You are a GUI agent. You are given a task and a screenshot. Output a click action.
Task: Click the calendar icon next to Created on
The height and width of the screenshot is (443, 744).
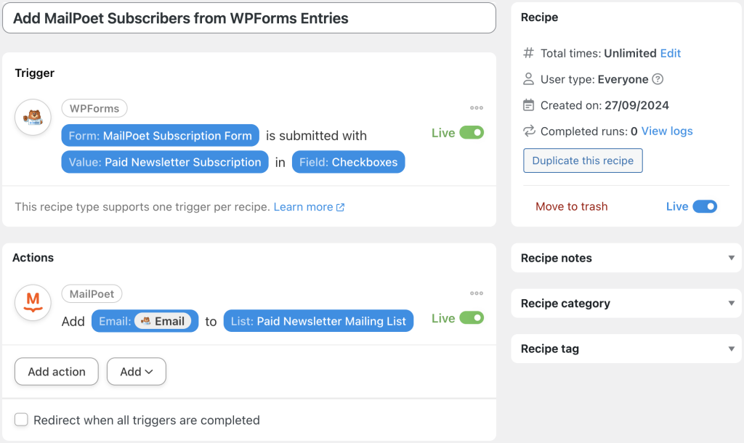click(x=527, y=105)
